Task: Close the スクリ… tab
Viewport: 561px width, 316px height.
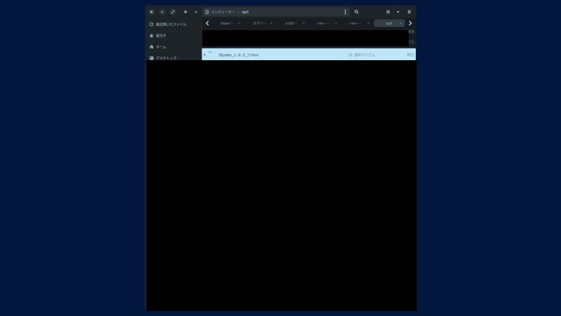Action: (x=272, y=23)
